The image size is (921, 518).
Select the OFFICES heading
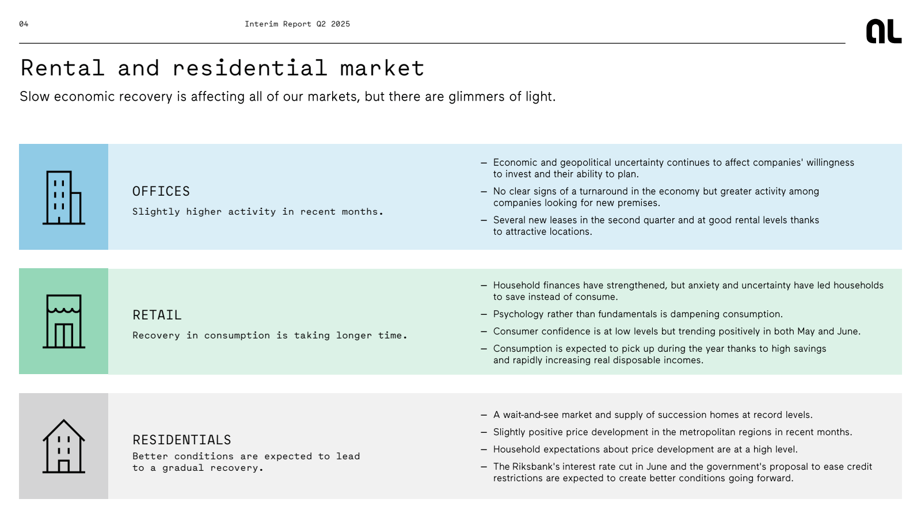[161, 191]
